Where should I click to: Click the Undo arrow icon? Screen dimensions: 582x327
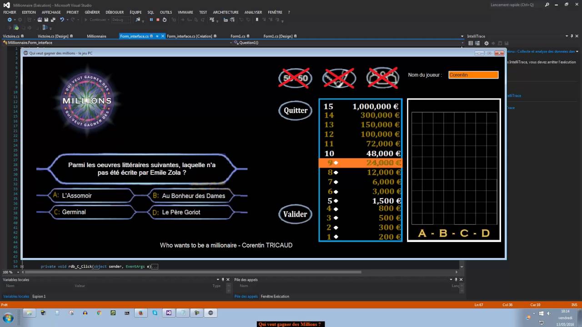62,20
